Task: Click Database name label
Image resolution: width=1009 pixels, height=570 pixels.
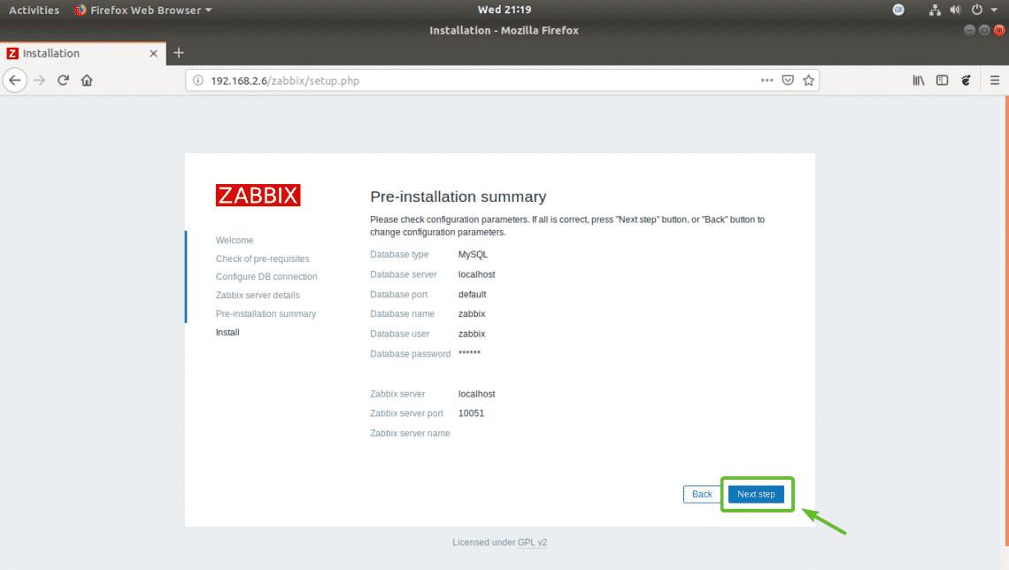Action: pyautogui.click(x=402, y=314)
